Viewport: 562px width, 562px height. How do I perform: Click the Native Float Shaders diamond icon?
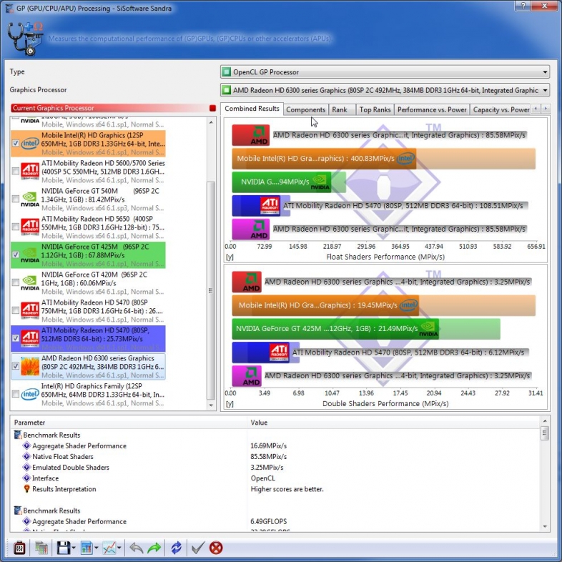pyautogui.click(x=26, y=456)
